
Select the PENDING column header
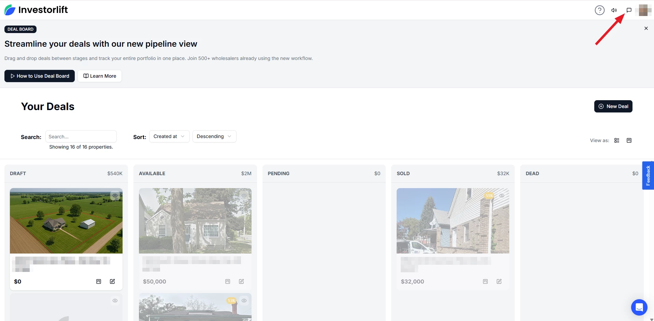coord(279,173)
